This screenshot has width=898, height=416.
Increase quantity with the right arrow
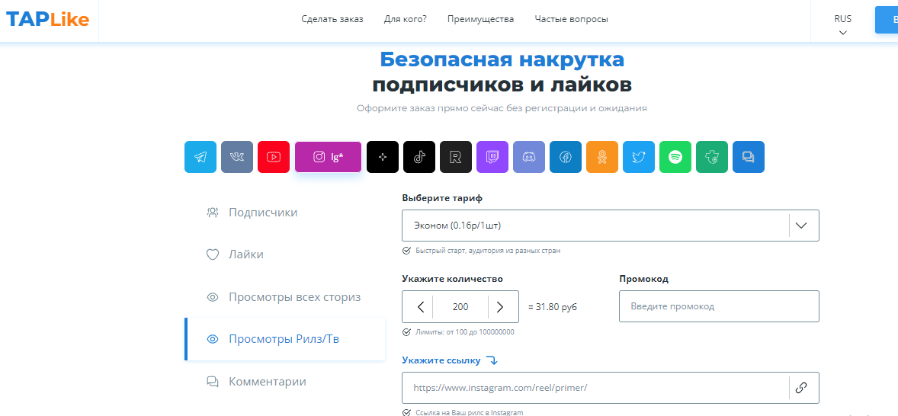click(x=500, y=307)
